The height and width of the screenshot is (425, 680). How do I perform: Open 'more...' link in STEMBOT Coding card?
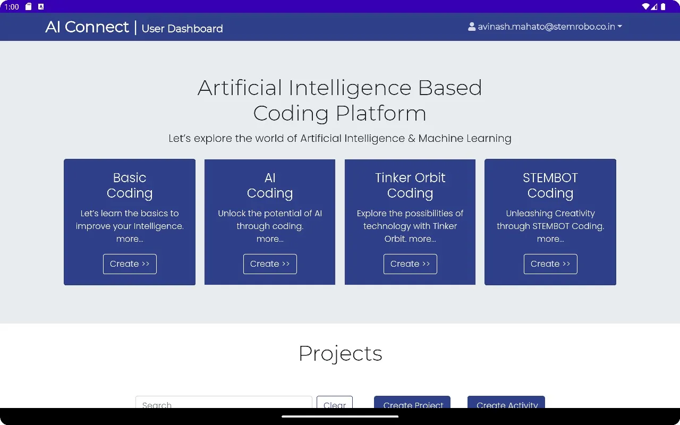click(x=550, y=239)
